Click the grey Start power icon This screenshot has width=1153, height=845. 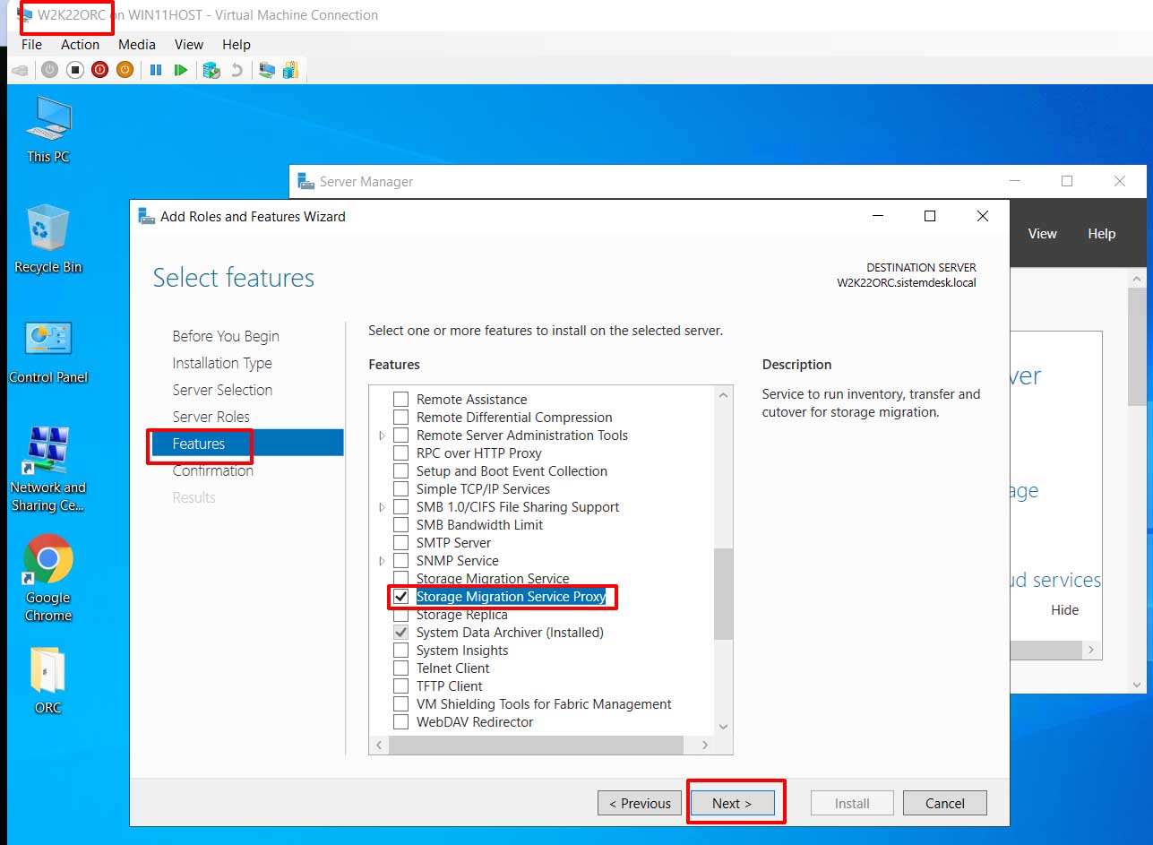coord(50,70)
